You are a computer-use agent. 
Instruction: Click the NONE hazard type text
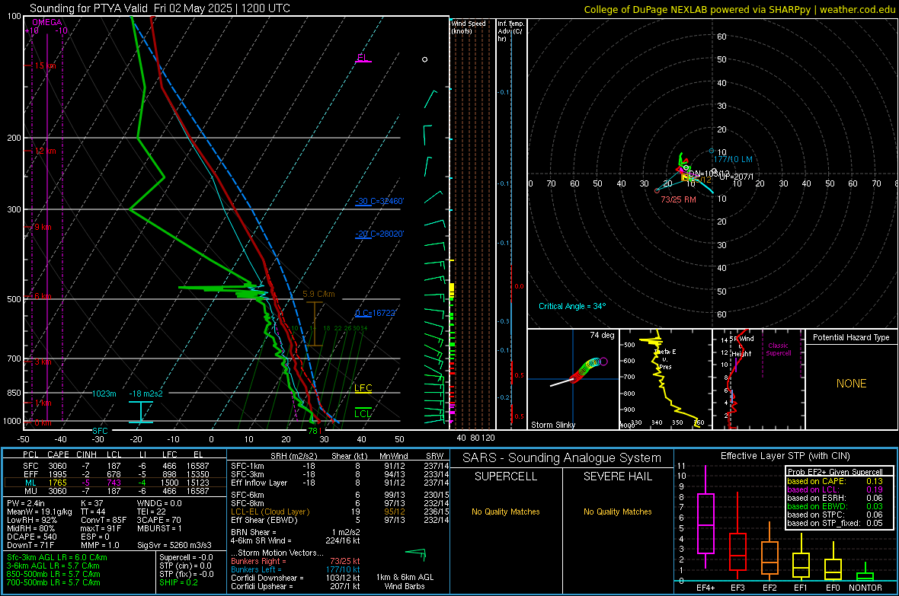pos(852,384)
